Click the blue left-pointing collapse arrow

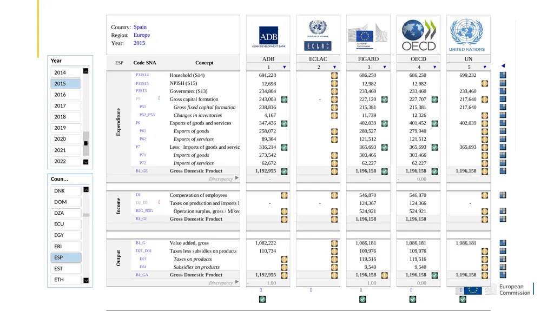tap(503, 66)
